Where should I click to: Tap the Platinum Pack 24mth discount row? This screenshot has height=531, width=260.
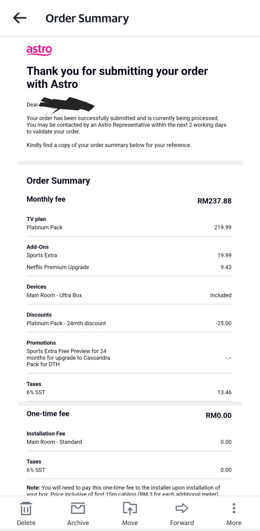[x=129, y=323]
